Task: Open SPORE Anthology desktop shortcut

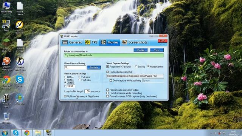Action: coord(6,64)
